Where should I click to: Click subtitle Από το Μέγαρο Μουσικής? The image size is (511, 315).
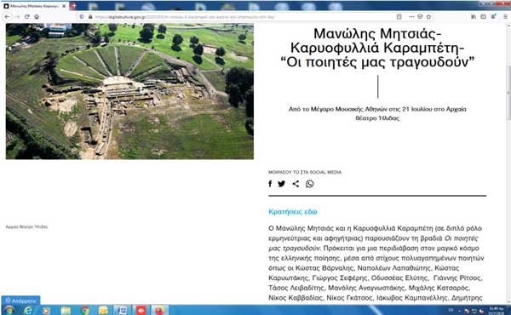(377, 113)
